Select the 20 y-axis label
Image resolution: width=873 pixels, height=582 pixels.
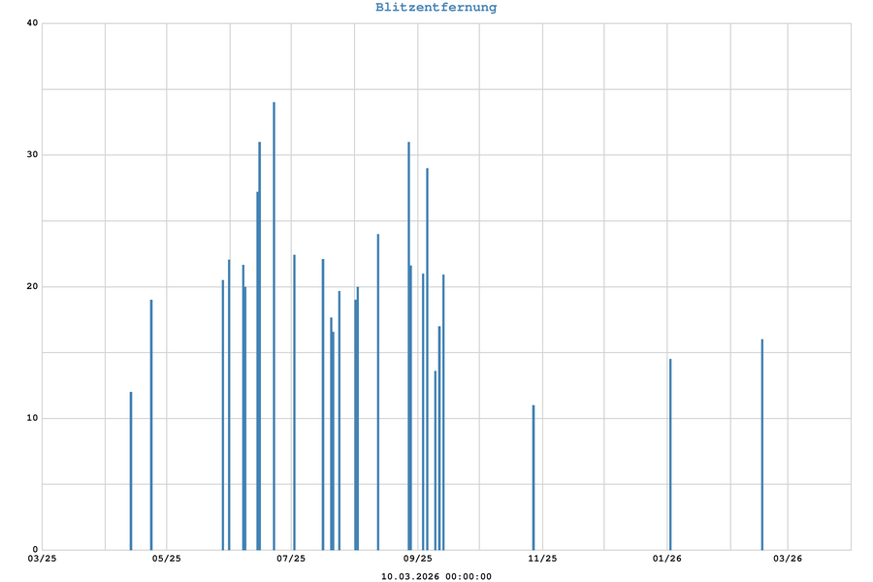32,287
